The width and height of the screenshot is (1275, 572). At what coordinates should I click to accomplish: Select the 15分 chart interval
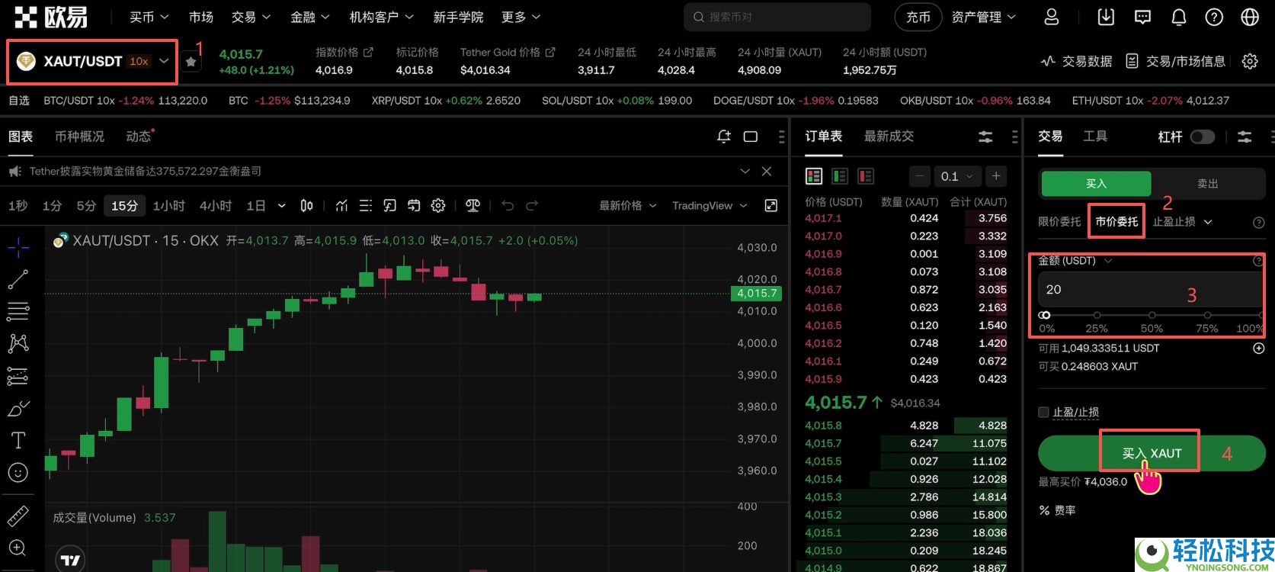coord(125,205)
